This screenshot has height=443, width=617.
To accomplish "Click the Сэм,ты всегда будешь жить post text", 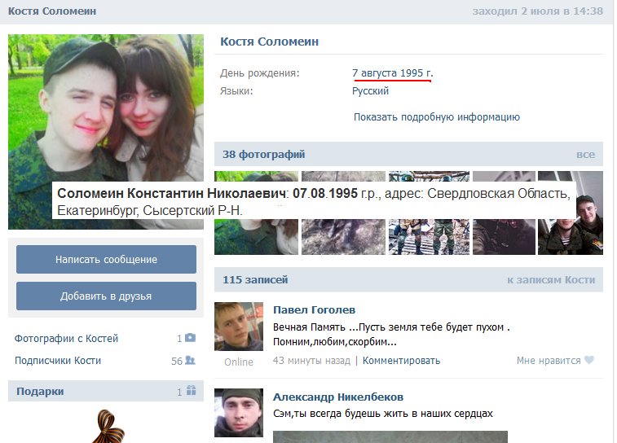I will [383, 414].
